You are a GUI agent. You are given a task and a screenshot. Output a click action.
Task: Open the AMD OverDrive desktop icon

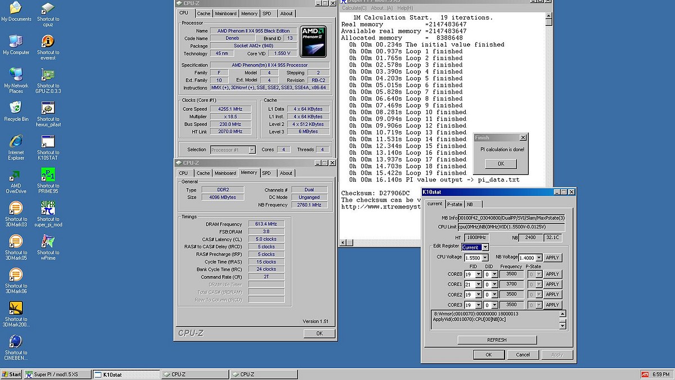point(16,175)
